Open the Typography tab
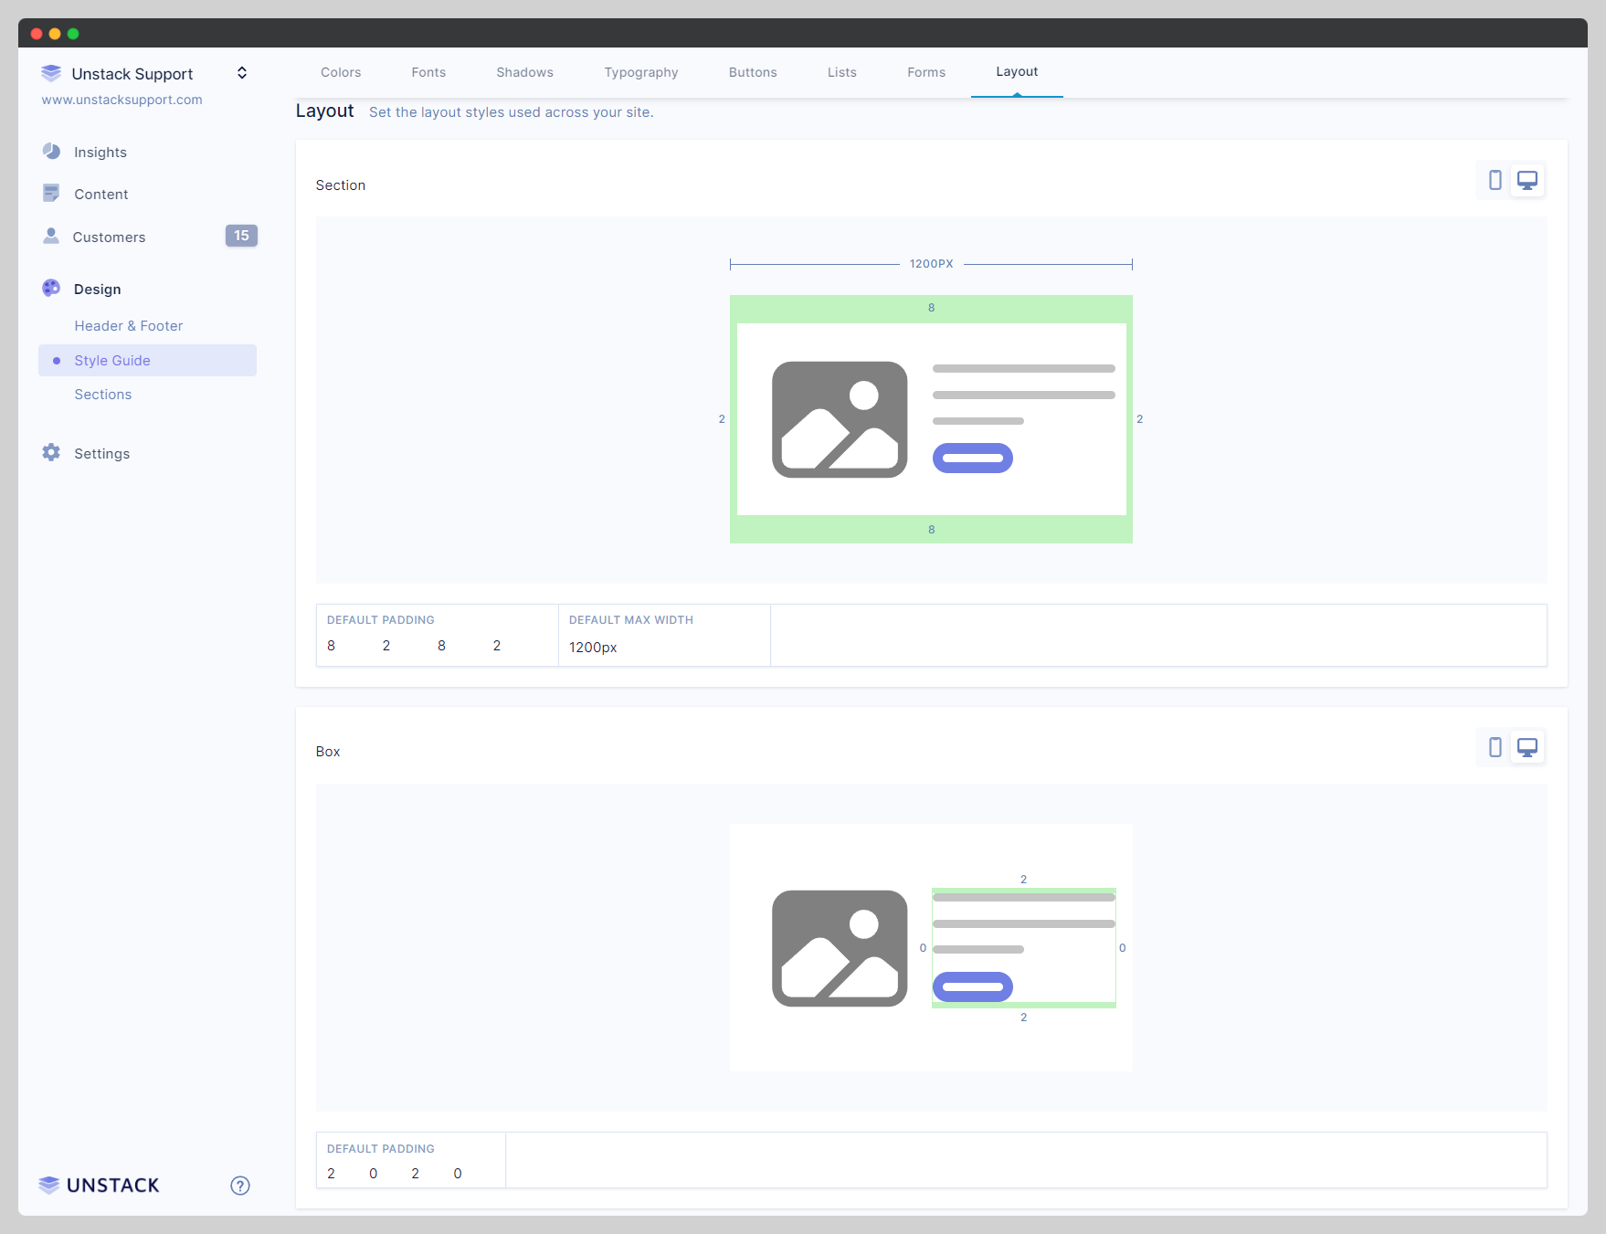1606x1234 pixels. point(640,72)
